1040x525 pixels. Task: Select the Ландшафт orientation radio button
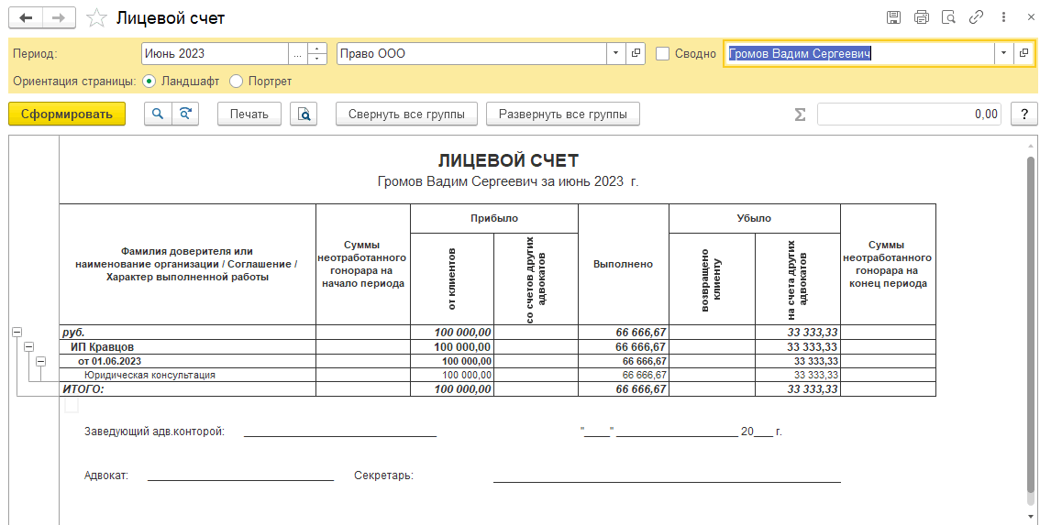[x=149, y=82]
